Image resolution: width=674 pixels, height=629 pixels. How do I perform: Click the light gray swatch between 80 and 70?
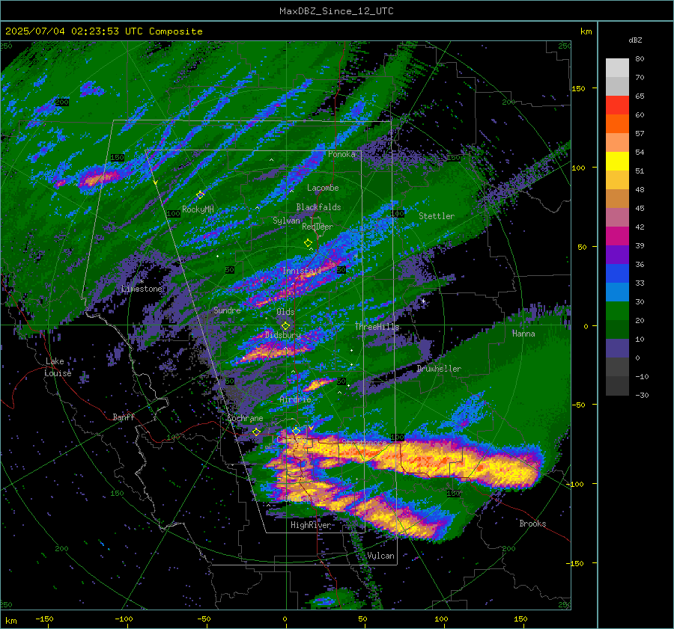[617, 68]
